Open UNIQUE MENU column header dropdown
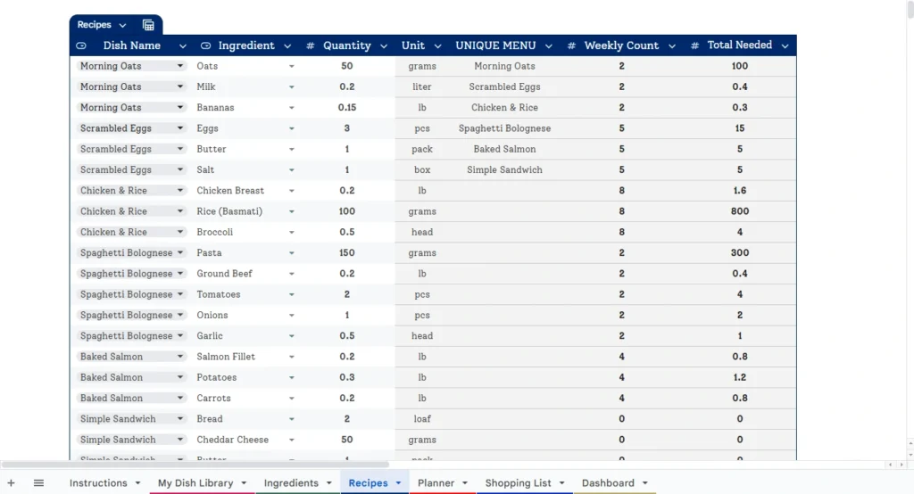This screenshot has height=494, width=914. (549, 46)
